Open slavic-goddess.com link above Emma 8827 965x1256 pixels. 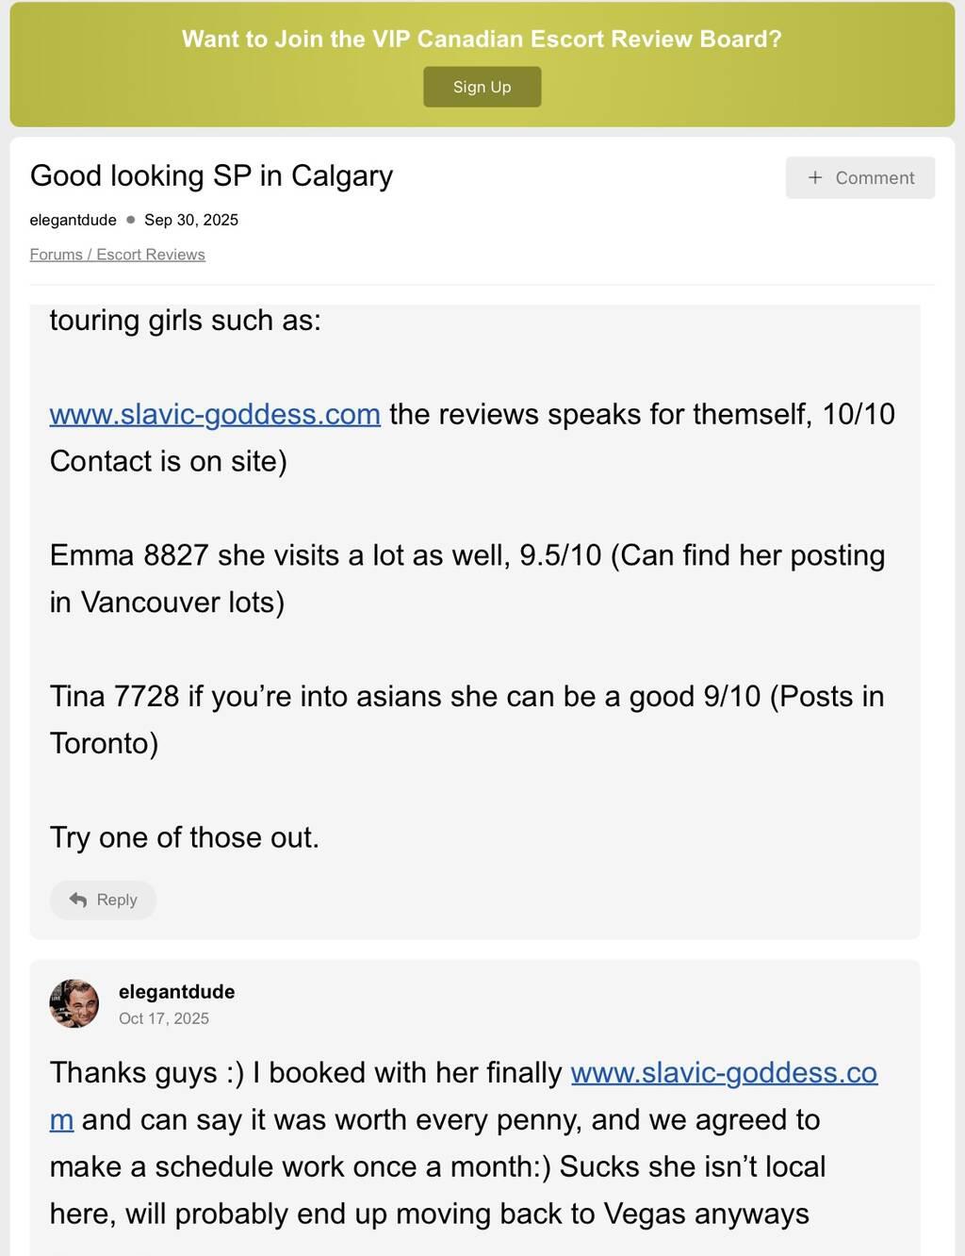[x=215, y=414]
